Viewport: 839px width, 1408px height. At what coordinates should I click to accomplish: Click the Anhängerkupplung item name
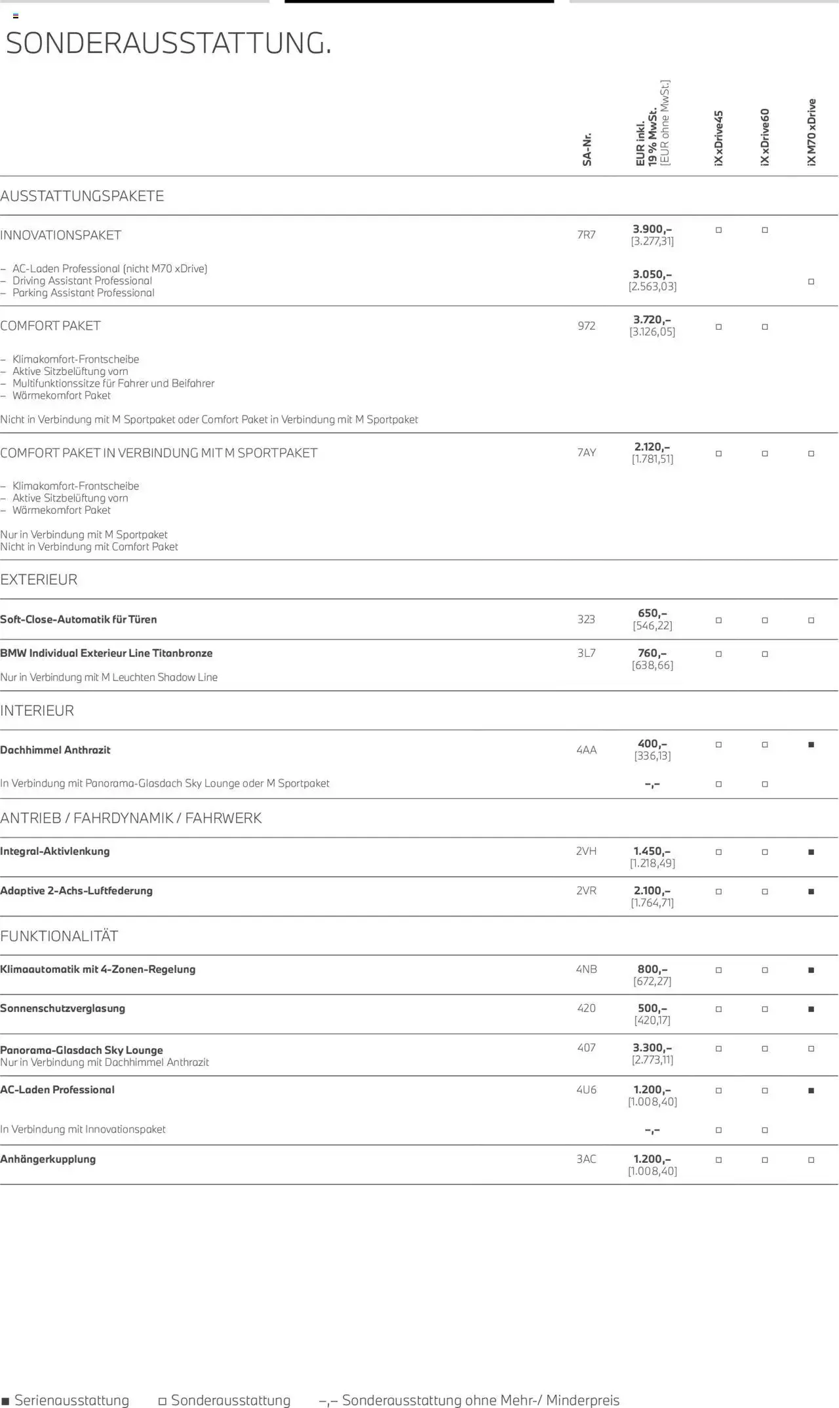point(48,1159)
